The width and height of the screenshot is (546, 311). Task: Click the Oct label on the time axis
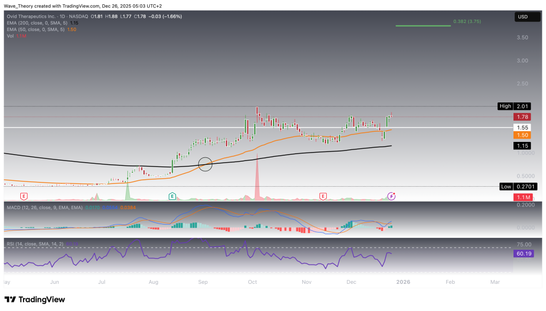click(253, 281)
